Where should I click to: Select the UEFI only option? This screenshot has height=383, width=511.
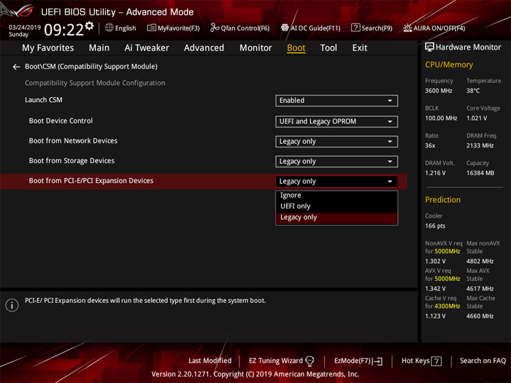tap(336, 206)
